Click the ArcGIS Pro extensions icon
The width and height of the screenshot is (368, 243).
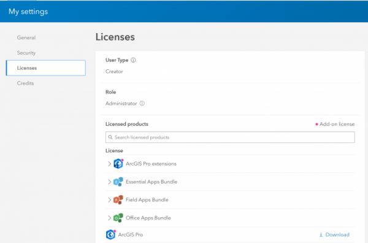118,164
